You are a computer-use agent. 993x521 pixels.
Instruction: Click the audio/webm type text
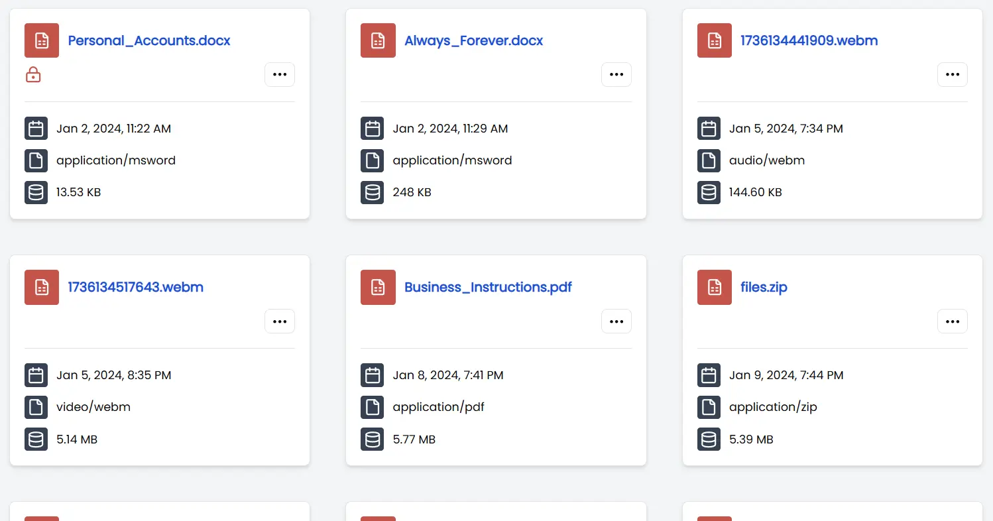tap(767, 160)
